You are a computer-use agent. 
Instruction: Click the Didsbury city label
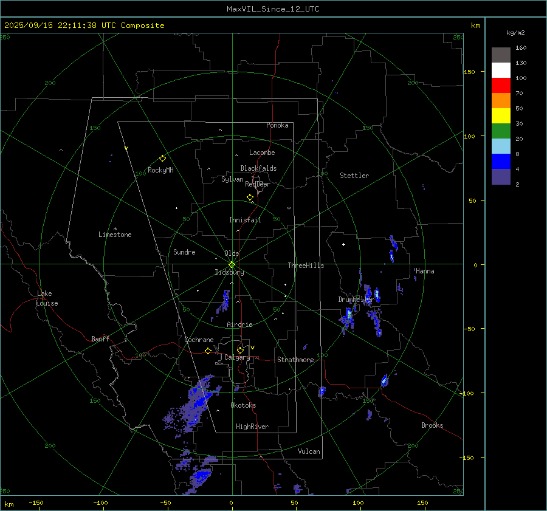229,272
